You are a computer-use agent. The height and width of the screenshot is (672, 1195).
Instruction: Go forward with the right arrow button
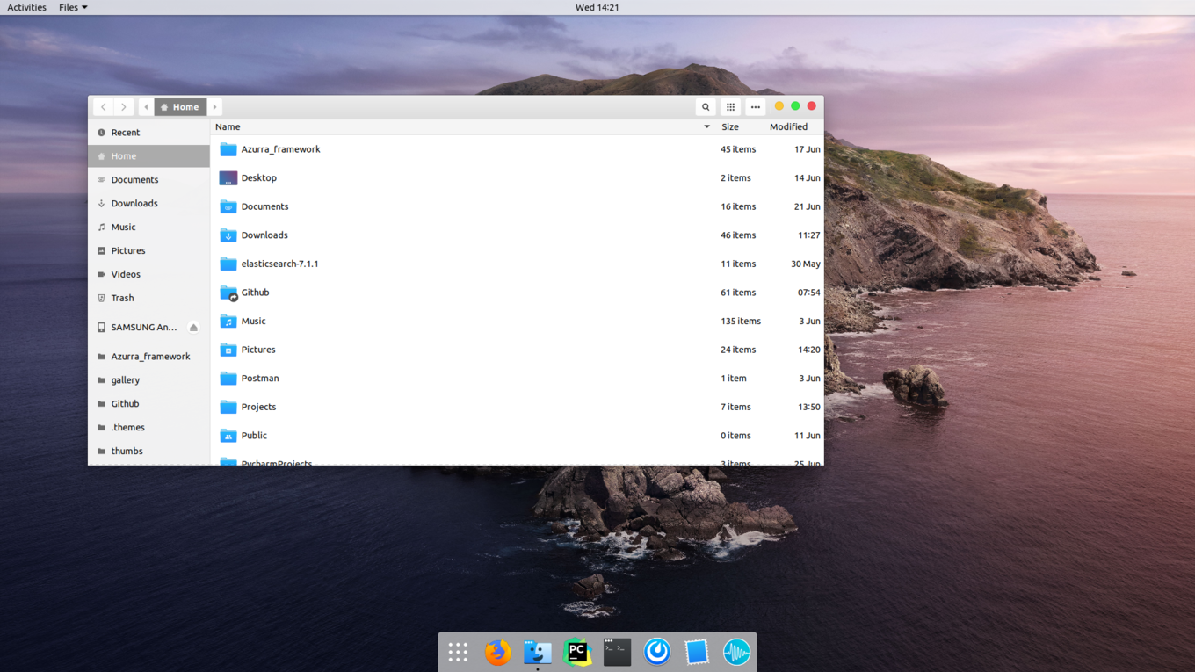124,107
